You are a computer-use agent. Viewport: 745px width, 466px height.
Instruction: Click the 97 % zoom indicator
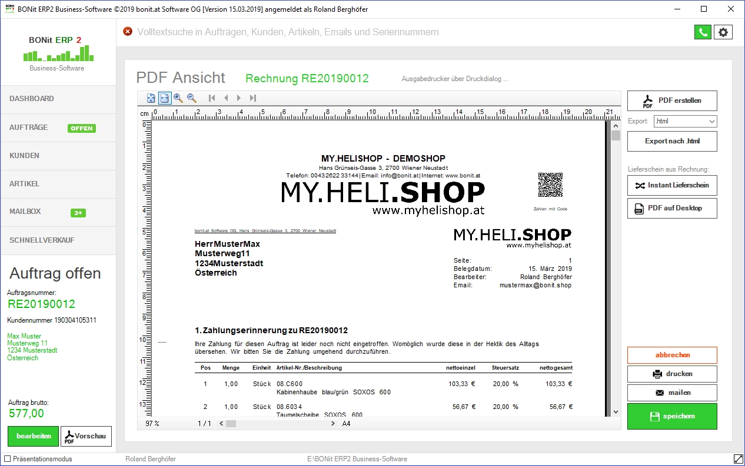pos(152,423)
